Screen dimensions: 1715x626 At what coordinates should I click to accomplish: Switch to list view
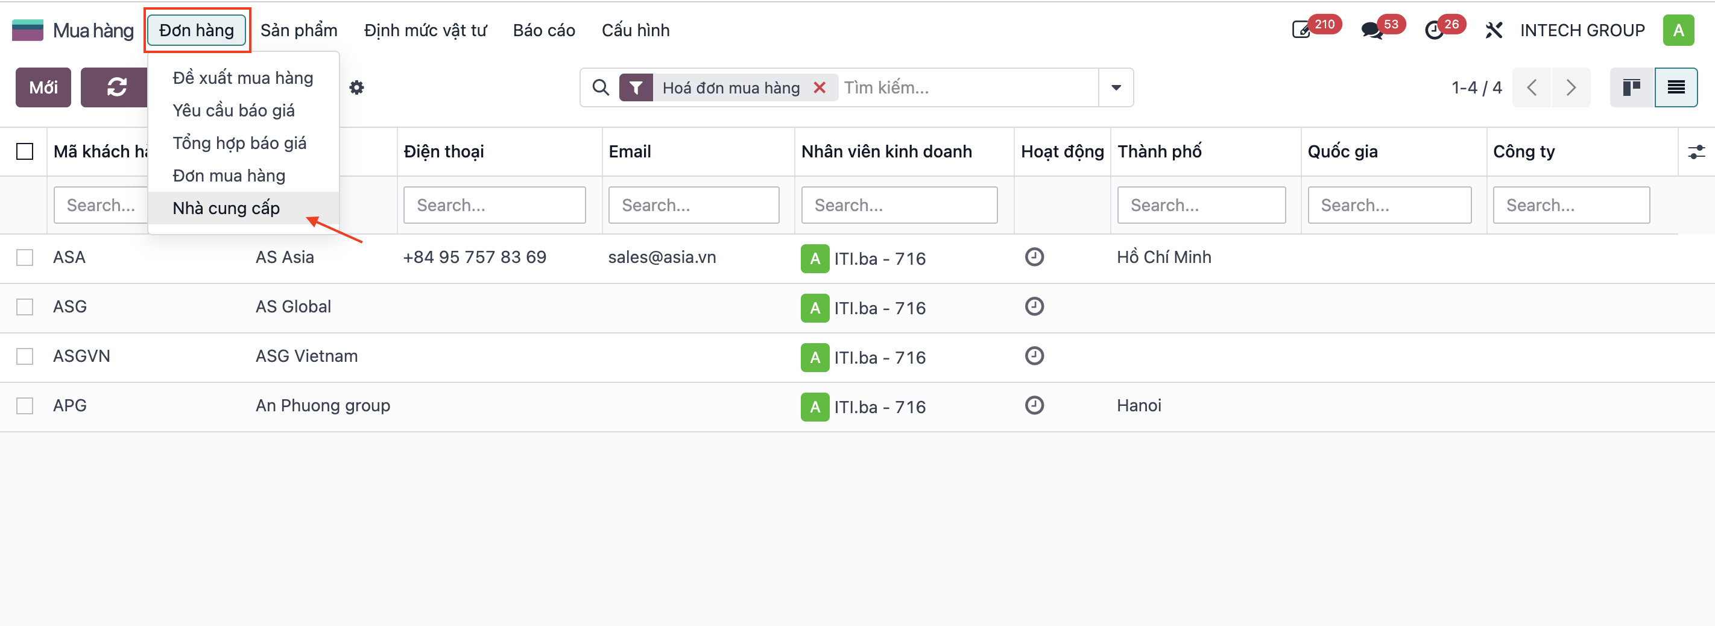click(x=1676, y=87)
